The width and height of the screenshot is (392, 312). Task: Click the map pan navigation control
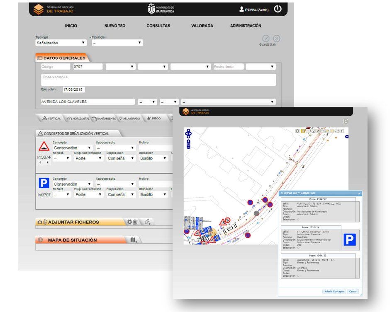(x=188, y=134)
